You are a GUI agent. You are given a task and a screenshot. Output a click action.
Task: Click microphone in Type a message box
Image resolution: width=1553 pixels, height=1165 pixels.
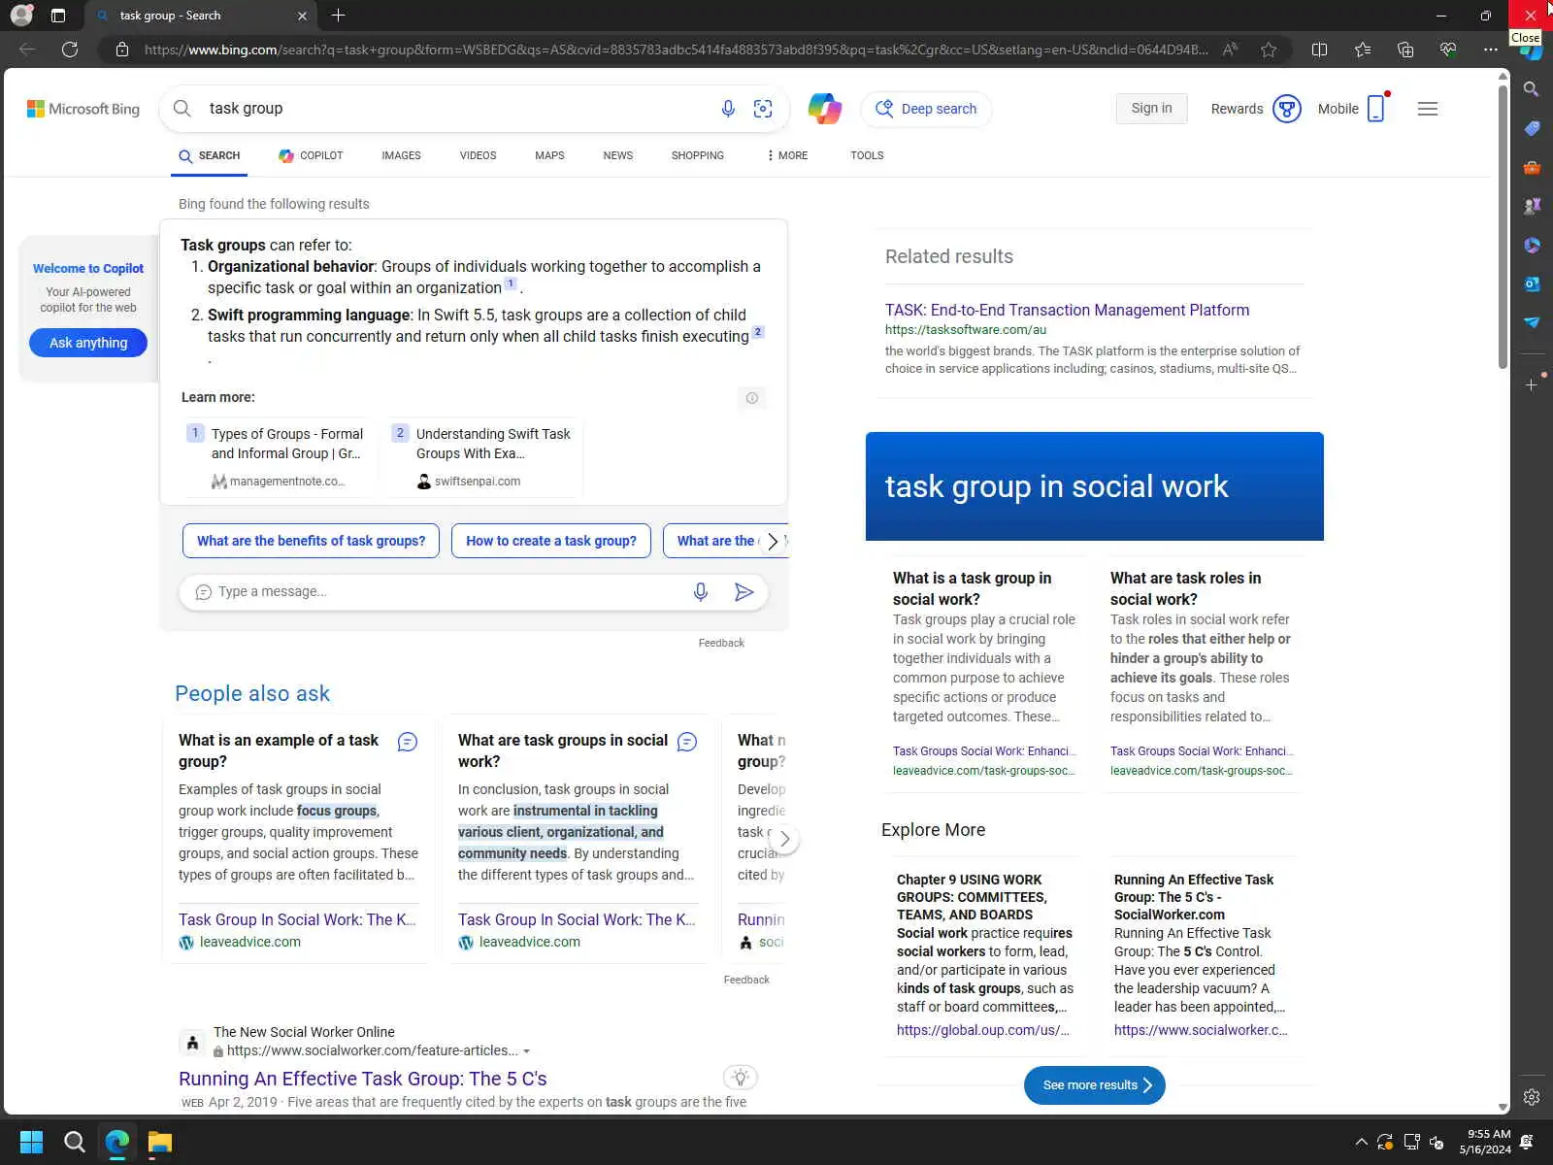(x=701, y=592)
